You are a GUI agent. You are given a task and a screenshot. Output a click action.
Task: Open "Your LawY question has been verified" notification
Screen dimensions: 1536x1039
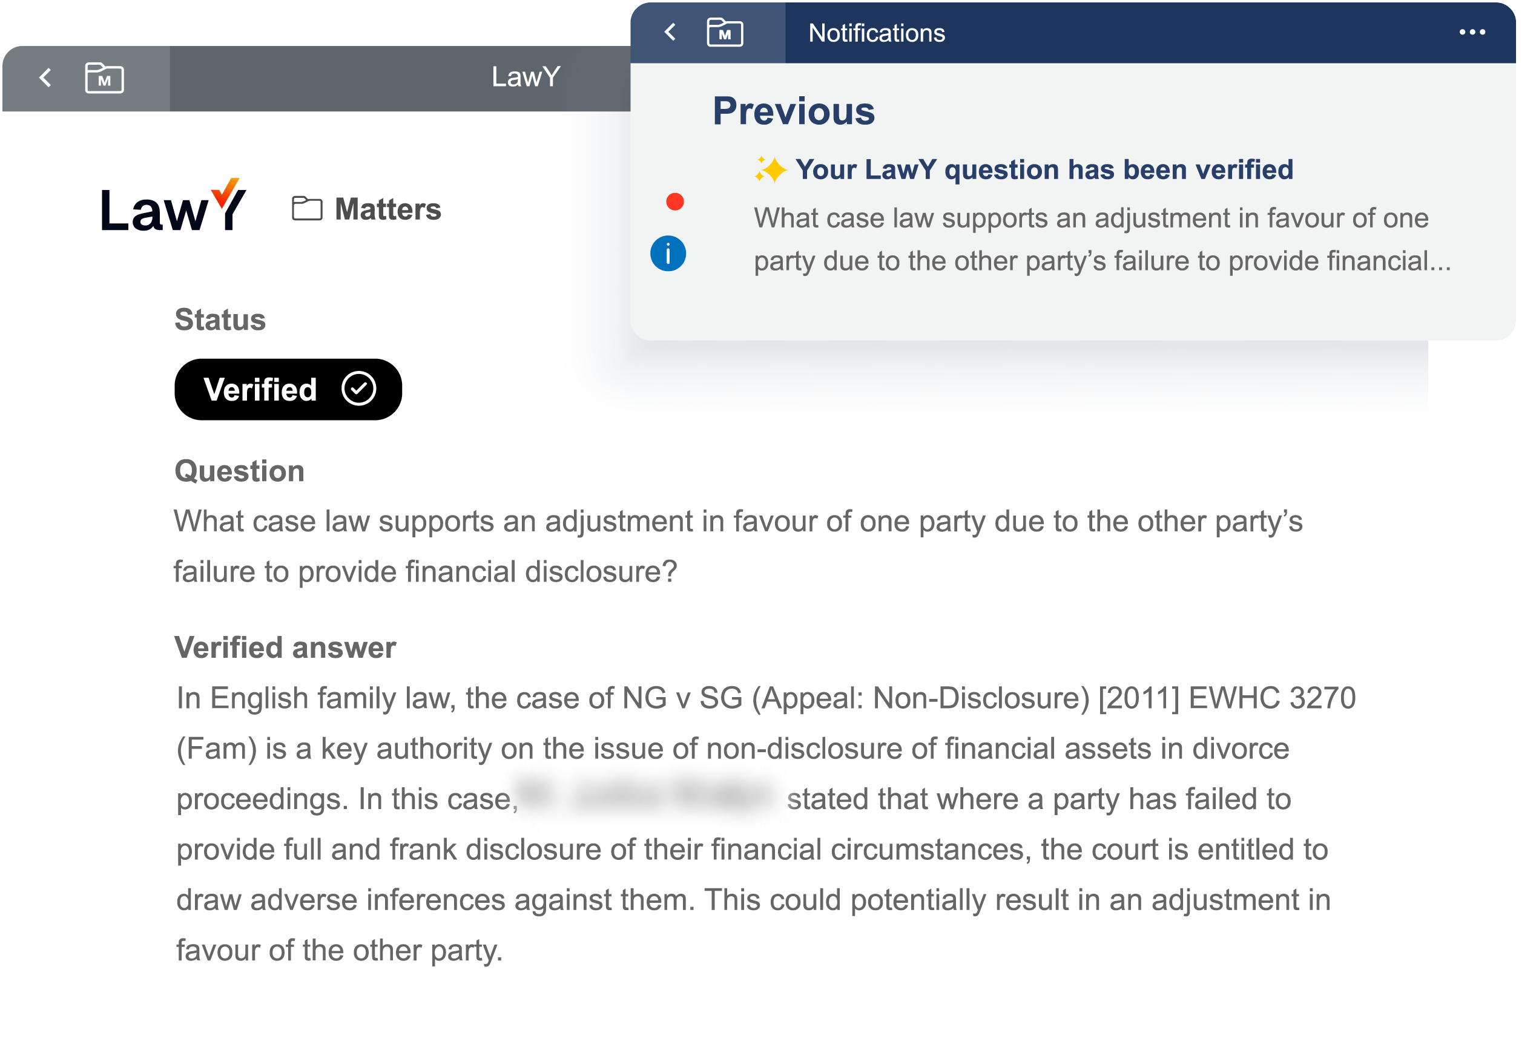[1044, 170]
